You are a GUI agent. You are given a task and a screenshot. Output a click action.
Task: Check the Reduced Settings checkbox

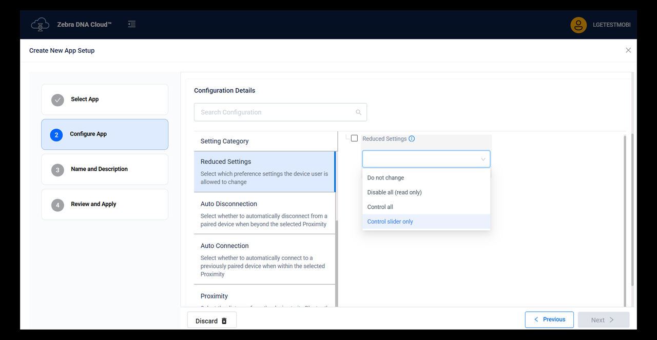pyautogui.click(x=354, y=138)
